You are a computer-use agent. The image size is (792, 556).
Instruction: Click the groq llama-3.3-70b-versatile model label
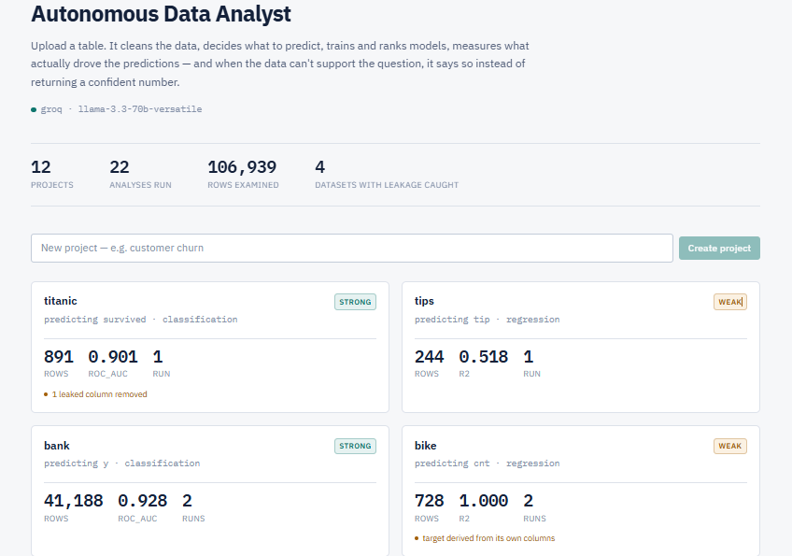[x=121, y=109]
